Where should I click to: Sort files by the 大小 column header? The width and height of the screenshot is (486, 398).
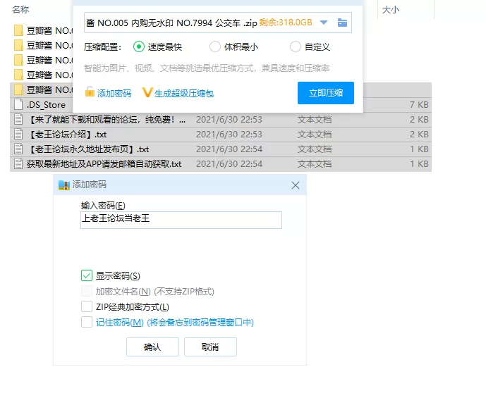(390, 10)
